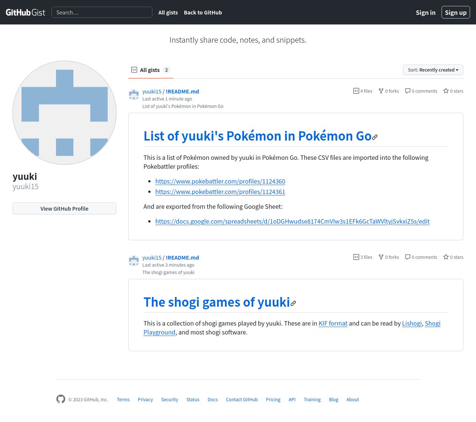Open small avatar beside shogi gist
Image resolution: width=476 pixels, height=422 pixels.
click(x=134, y=261)
